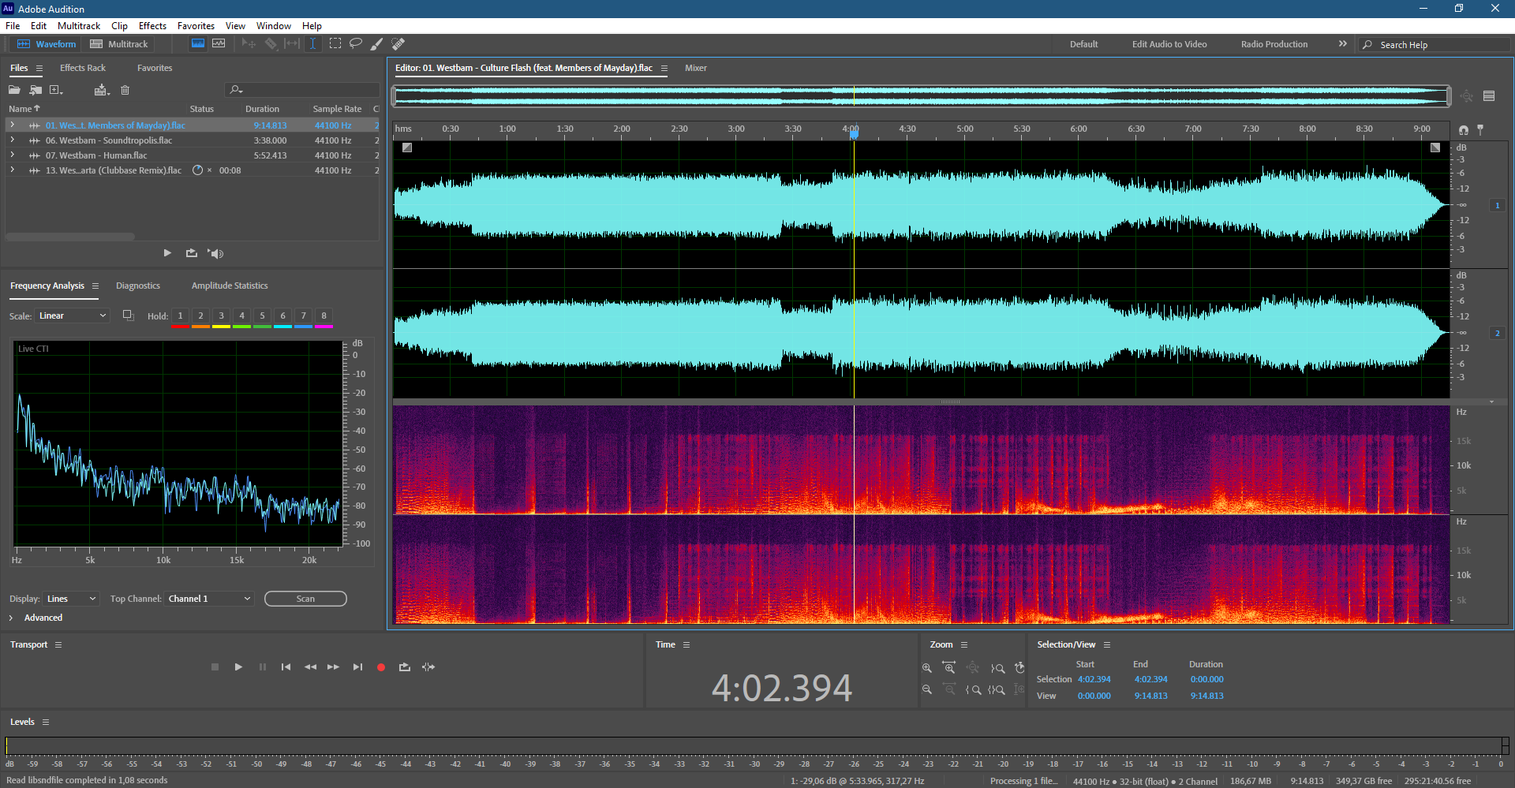Select the Spot Healing Brush tool

[398, 44]
